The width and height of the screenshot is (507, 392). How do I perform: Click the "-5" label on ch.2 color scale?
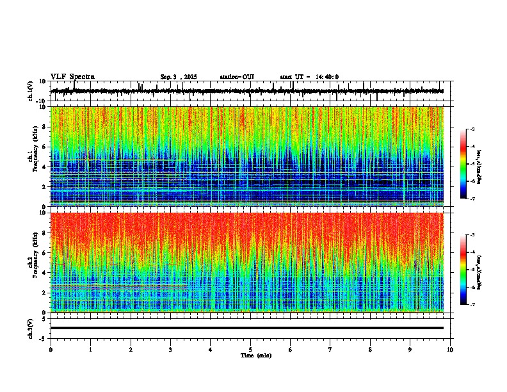472,270
